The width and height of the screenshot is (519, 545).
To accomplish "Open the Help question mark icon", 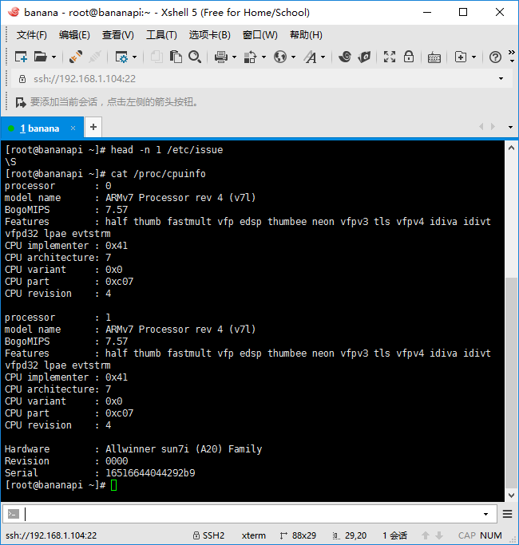I will [495, 57].
